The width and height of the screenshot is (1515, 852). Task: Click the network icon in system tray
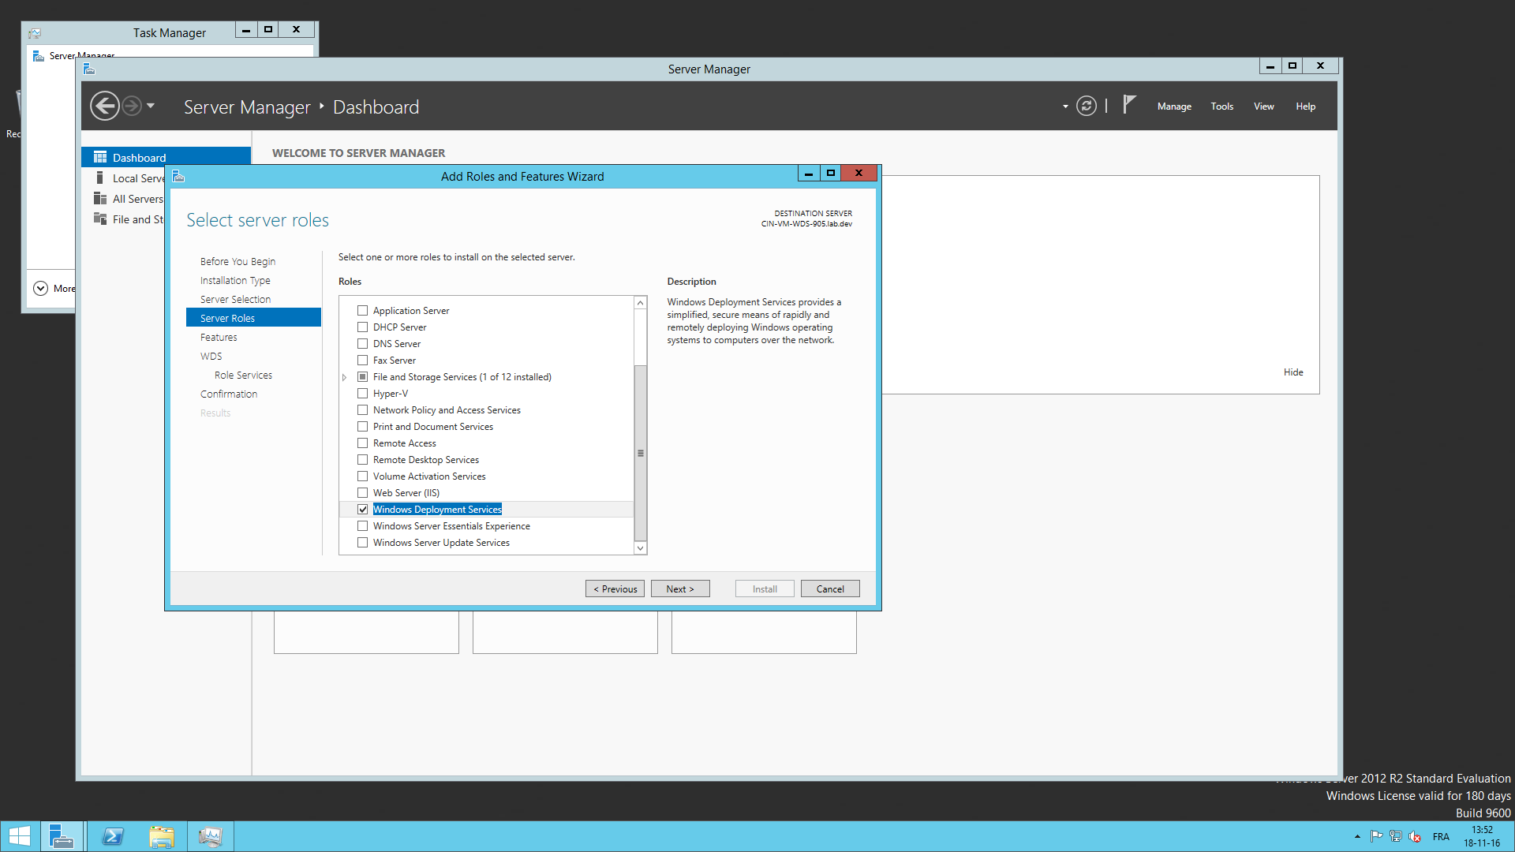pyautogui.click(x=1395, y=836)
